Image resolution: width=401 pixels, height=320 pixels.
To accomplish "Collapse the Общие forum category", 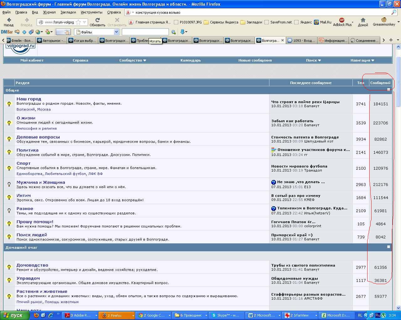I will (x=388, y=90).
